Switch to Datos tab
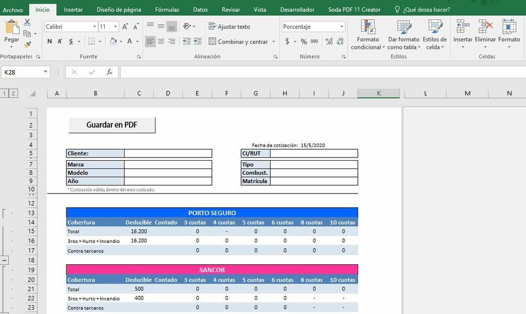Viewport: 526px width, 314px height. pos(200,10)
